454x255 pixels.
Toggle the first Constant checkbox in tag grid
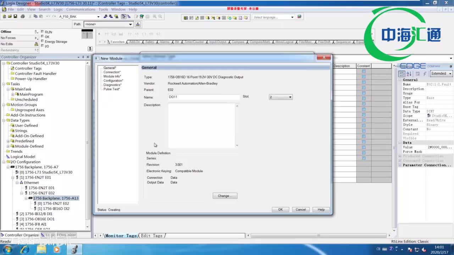tap(364, 71)
